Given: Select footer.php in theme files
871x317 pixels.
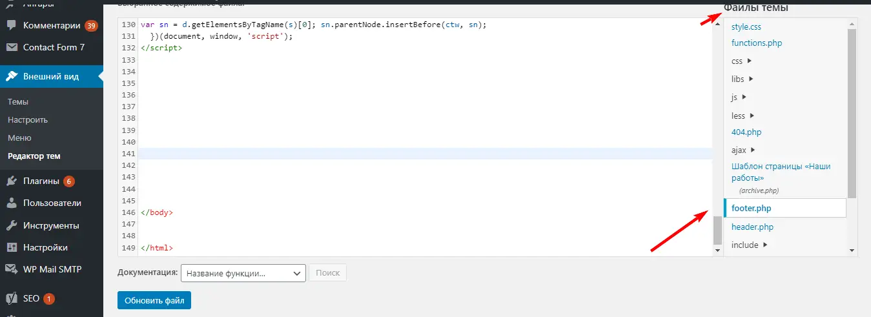Looking at the screenshot, I should click(785, 208).
